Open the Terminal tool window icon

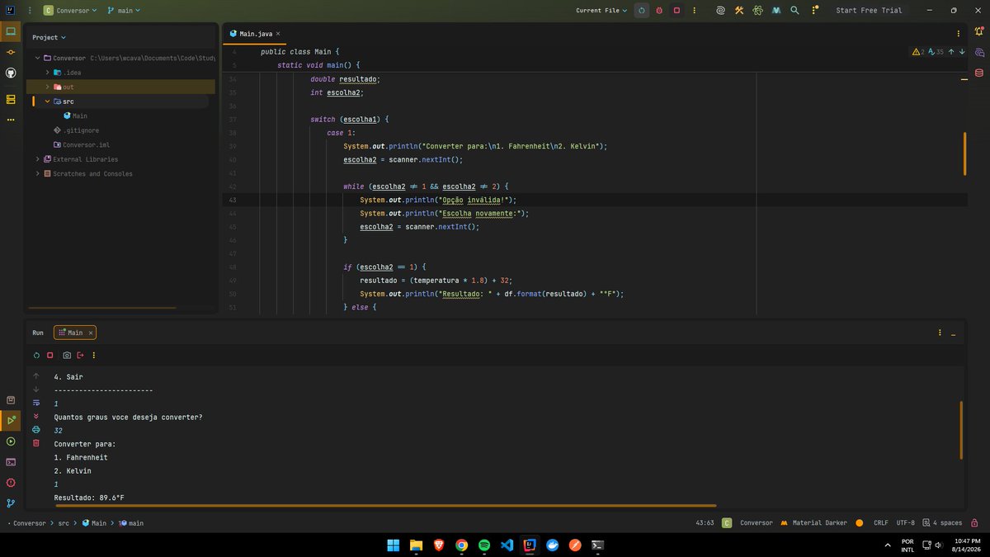pos(11,462)
